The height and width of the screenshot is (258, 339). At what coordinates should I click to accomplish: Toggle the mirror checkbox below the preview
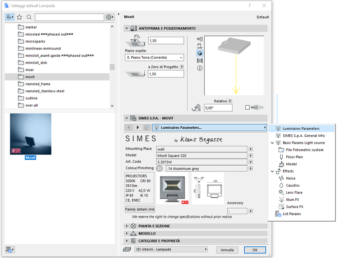[248, 107]
